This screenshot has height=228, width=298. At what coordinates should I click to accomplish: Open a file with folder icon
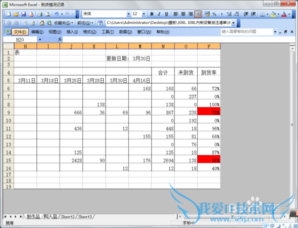coord(16,14)
